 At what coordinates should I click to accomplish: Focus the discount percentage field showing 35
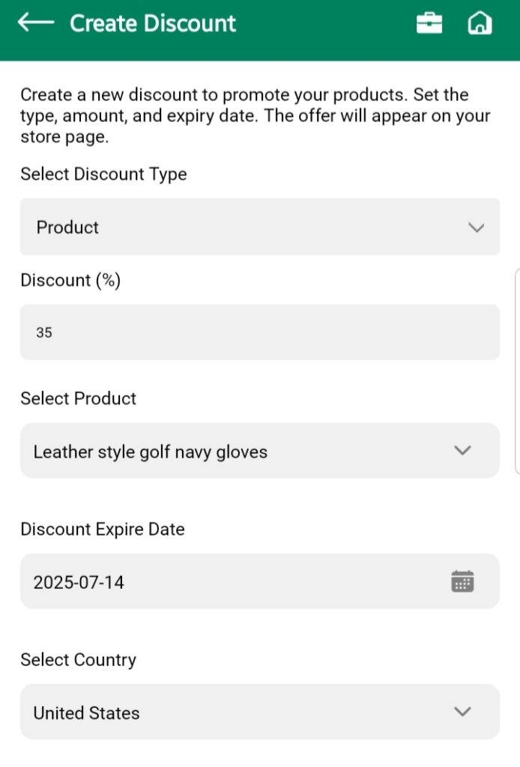click(259, 332)
